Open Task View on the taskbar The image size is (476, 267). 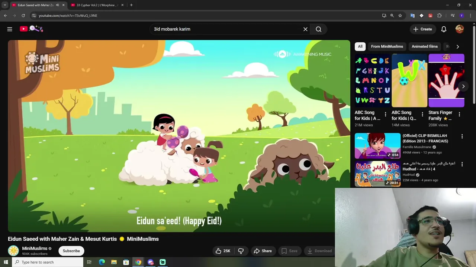[89, 262]
